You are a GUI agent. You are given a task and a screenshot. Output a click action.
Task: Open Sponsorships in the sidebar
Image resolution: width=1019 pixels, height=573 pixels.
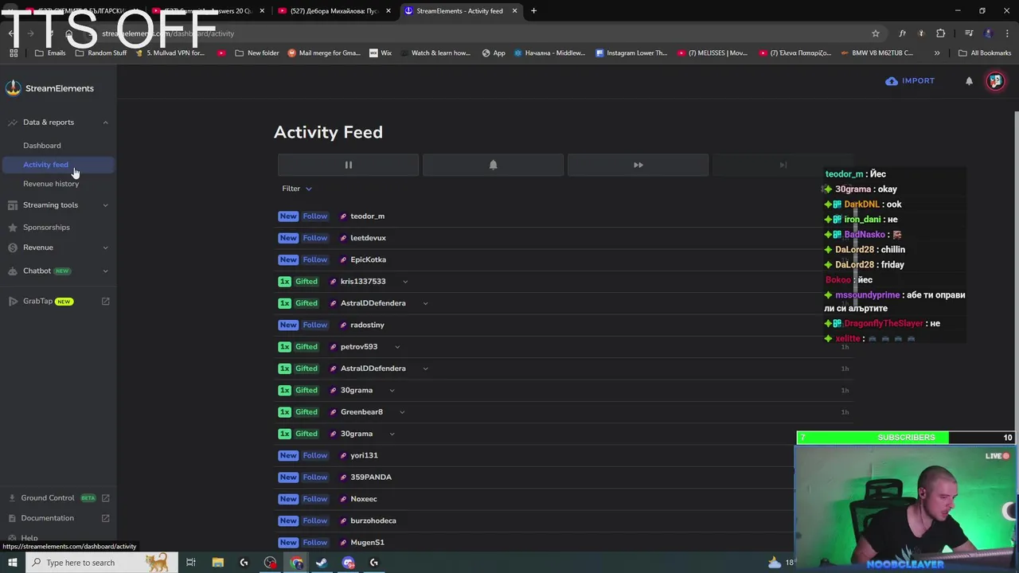(46, 228)
